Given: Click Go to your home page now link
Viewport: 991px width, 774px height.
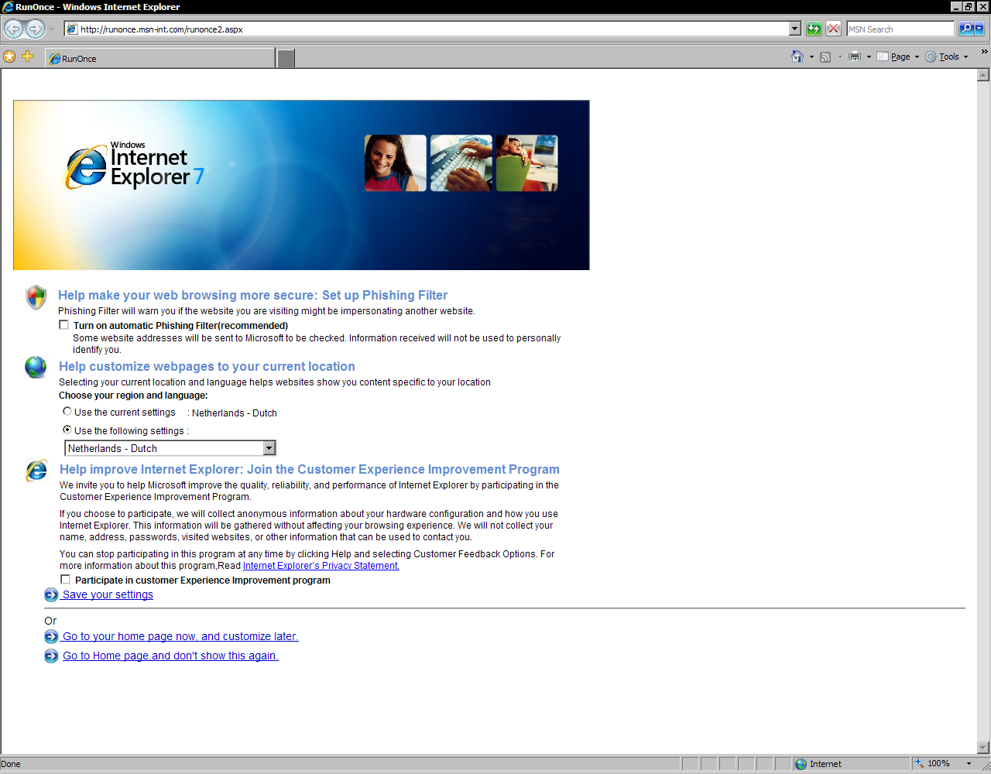Looking at the screenshot, I should pyautogui.click(x=180, y=636).
